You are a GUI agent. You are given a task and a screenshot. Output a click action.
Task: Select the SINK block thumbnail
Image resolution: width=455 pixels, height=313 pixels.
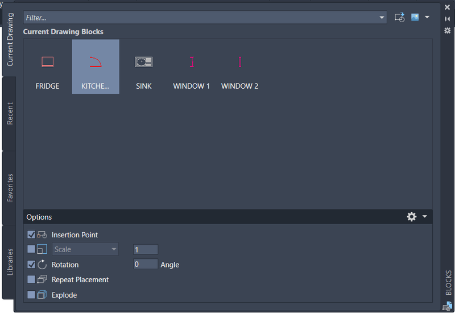pyautogui.click(x=144, y=67)
